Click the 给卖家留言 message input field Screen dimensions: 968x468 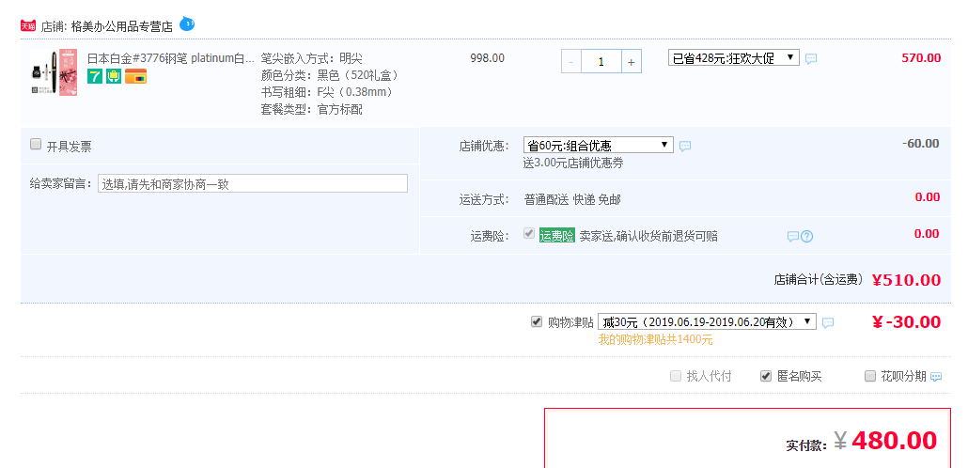click(x=253, y=183)
